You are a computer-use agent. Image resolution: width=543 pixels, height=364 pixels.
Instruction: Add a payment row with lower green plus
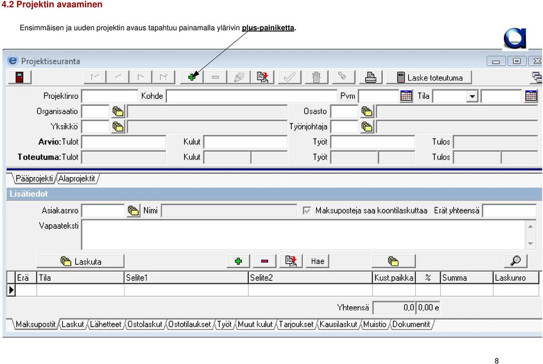pos(238,261)
